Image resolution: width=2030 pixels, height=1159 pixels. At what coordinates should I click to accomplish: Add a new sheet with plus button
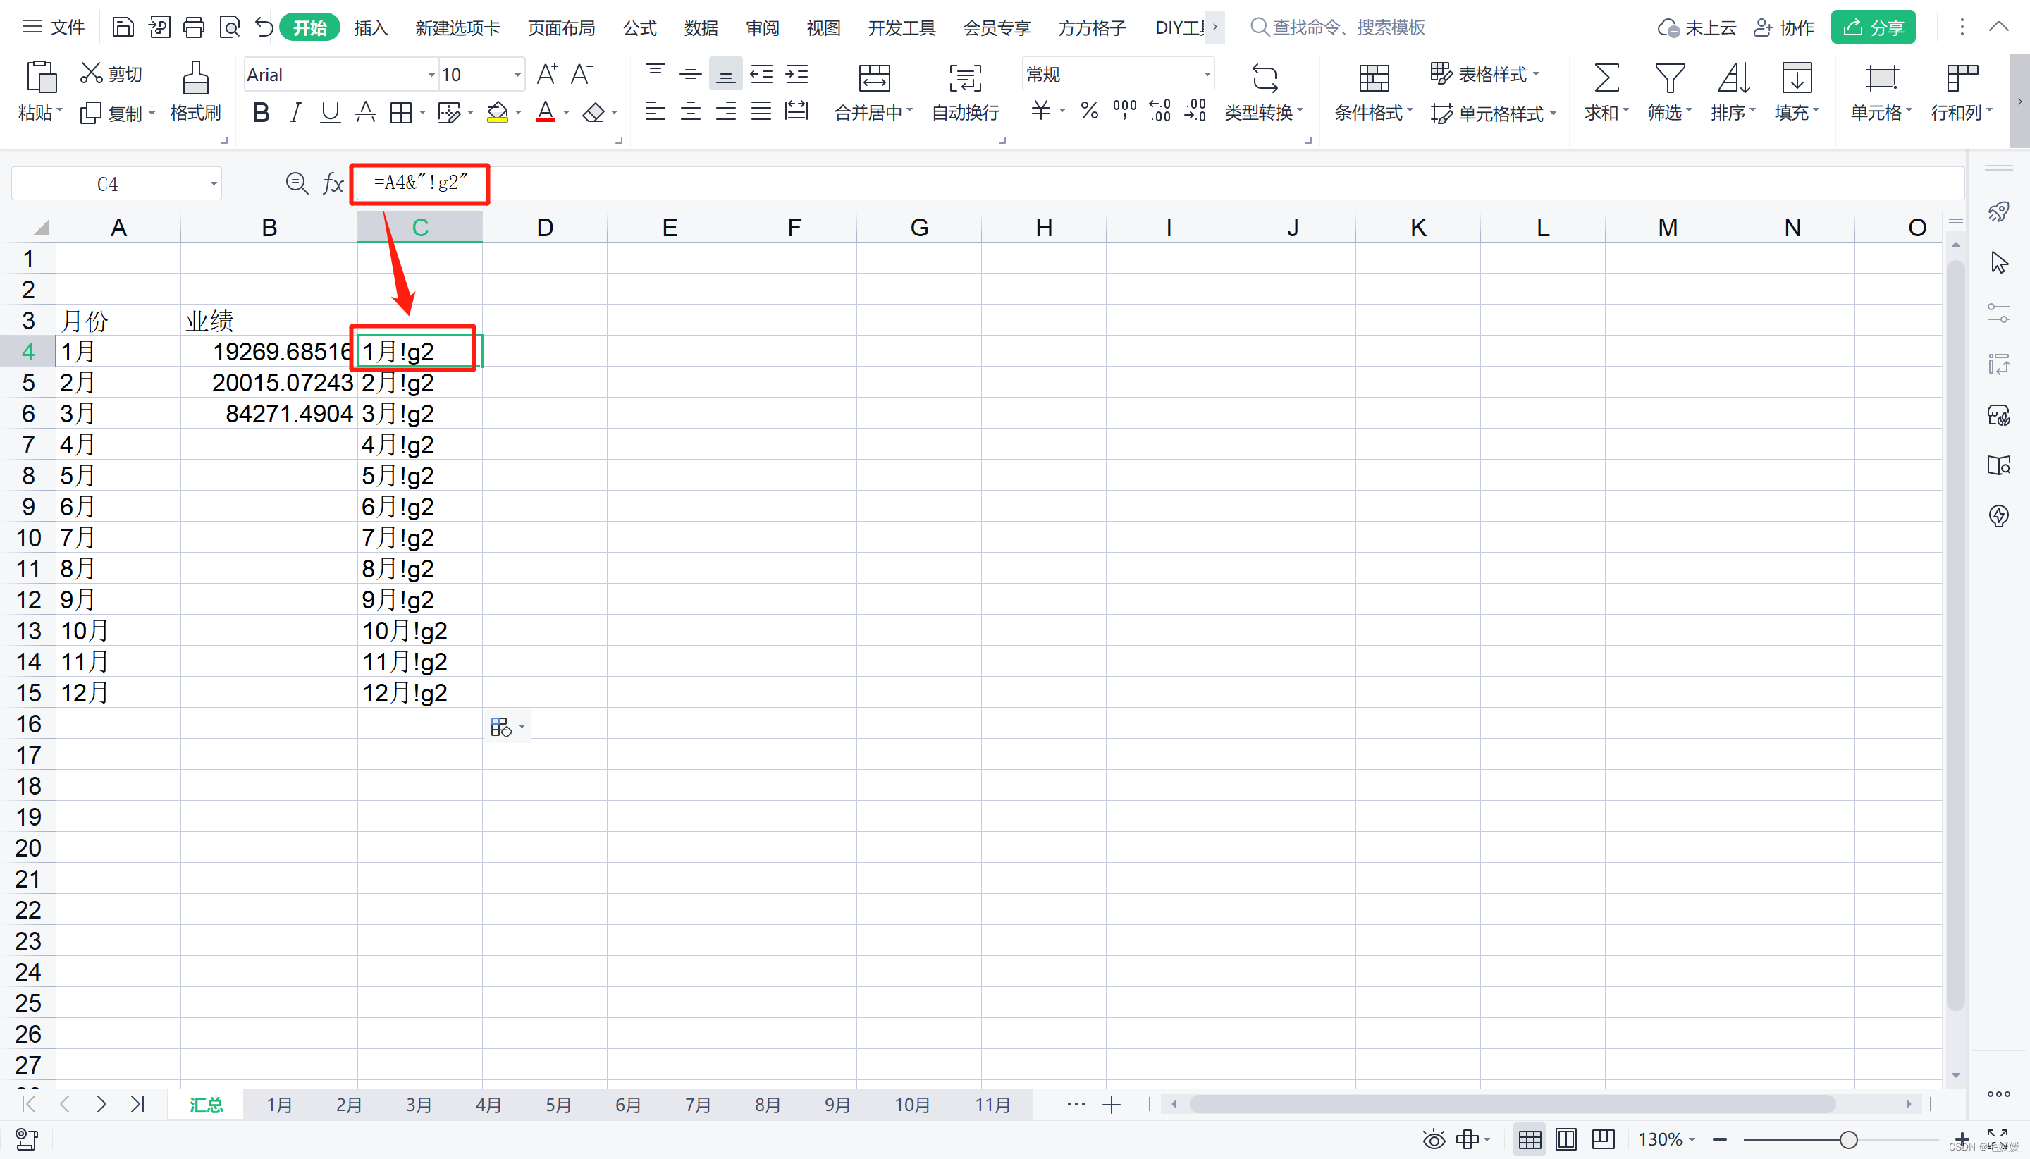click(x=1112, y=1105)
